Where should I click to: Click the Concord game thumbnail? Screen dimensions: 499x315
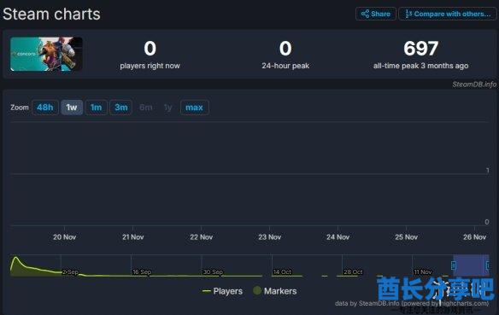46,54
